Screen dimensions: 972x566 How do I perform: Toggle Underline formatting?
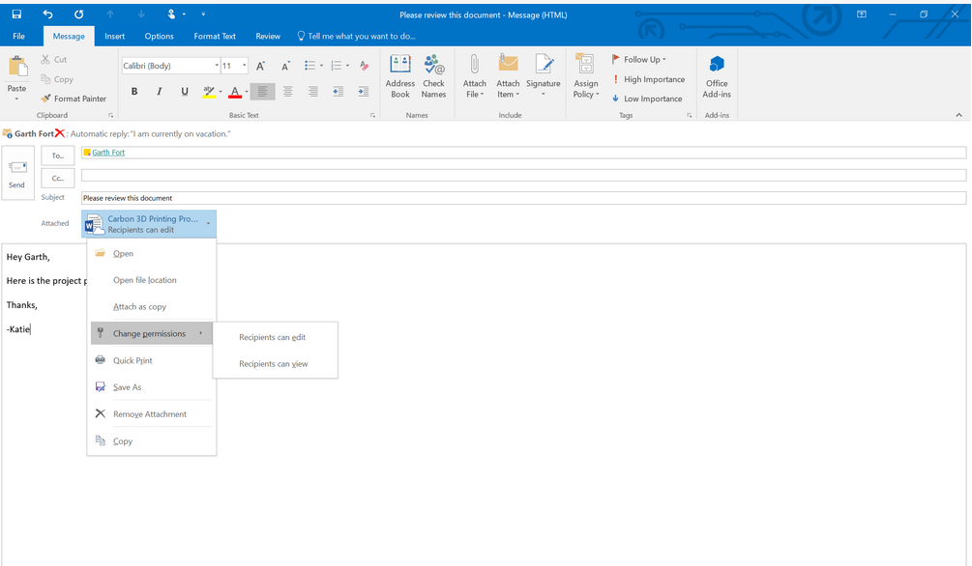tap(184, 92)
